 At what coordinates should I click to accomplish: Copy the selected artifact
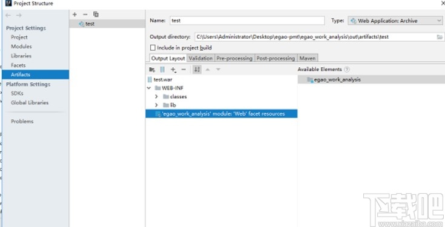tap(96, 14)
